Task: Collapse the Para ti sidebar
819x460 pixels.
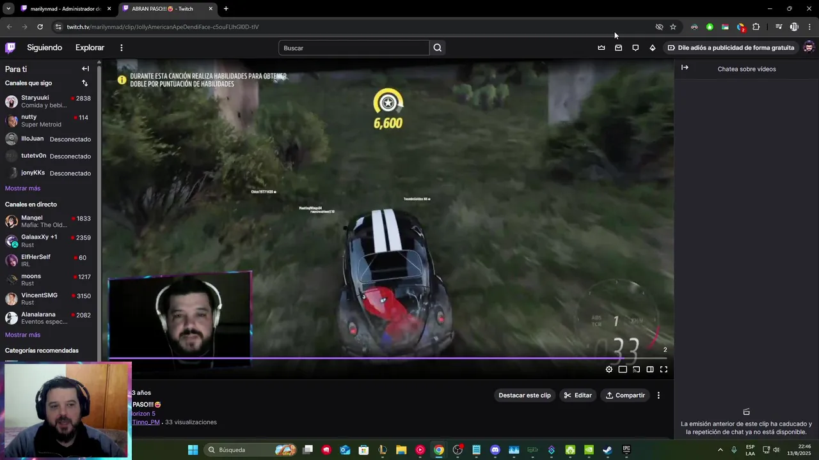Action: click(x=85, y=68)
